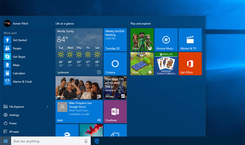
Task: Open the Store tile
Action: (142, 63)
